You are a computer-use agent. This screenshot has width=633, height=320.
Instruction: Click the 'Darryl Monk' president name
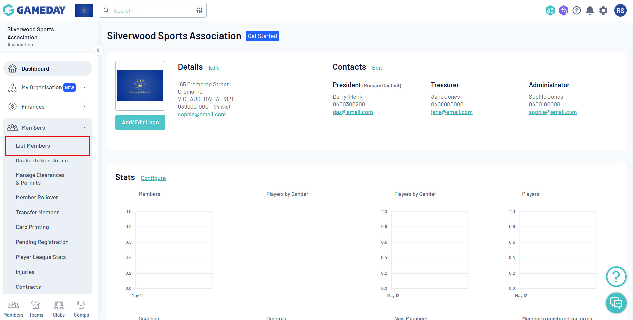coord(347,97)
